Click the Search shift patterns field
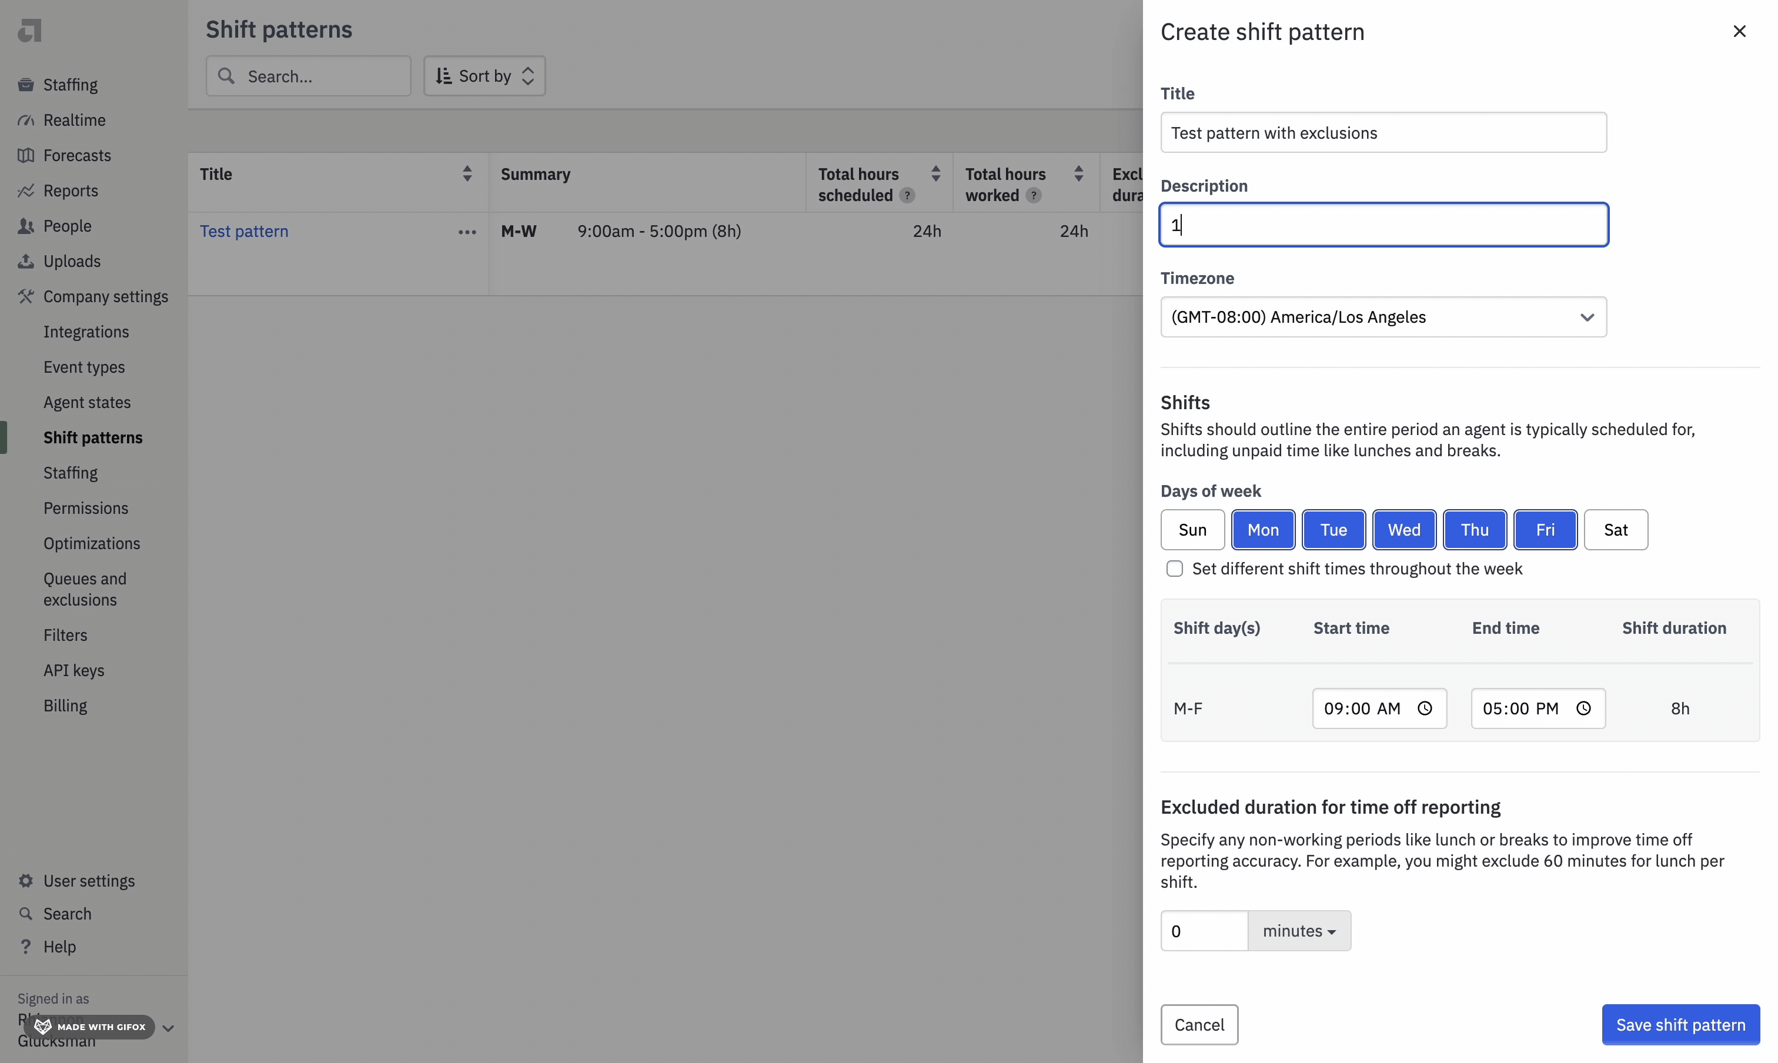This screenshot has height=1063, width=1778. pyautogui.click(x=308, y=76)
